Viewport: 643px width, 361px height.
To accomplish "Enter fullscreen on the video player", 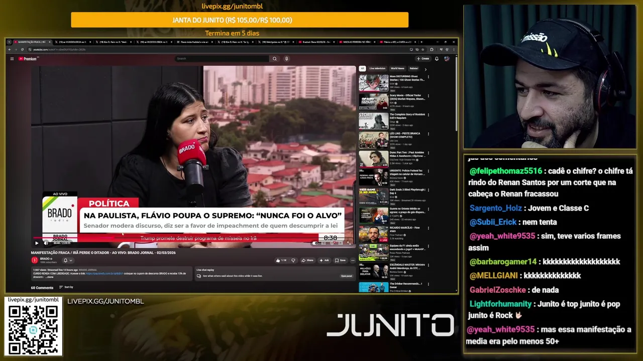I will [349, 243].
